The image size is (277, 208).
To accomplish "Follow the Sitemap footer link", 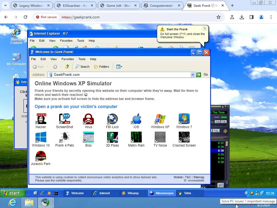I will (x=199, y=177).
